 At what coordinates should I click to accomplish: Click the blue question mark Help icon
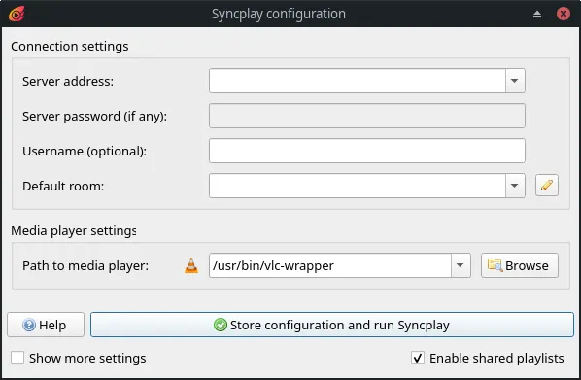[29, 325]
